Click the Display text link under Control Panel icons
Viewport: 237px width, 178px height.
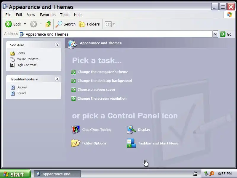tap(144, 130)
